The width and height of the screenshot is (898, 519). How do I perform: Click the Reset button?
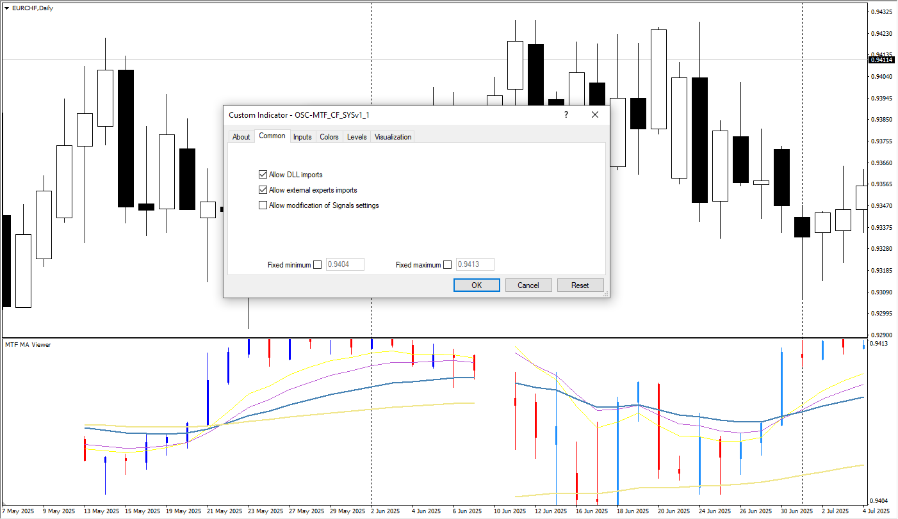(580, 285)
